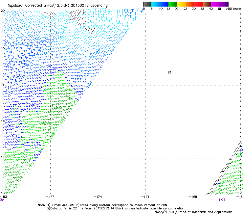Click the legend tick label 25
The height and width of the screenshot is (214, 243).
(x=186, y=9)
